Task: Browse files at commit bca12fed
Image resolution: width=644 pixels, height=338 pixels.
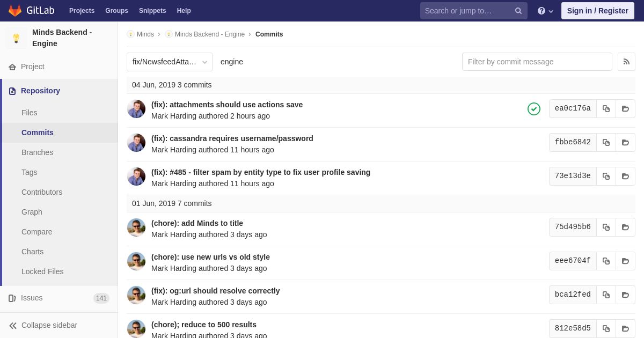Action: 625,295
